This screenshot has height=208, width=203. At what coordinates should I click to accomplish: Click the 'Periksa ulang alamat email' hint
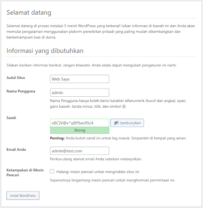tap(96, 159)
